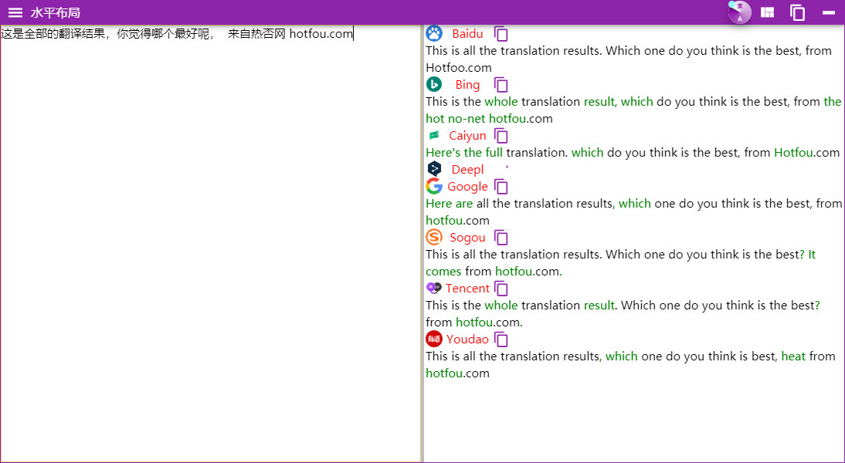
Task: Select the Baidu engine label
Action: click(x=467, y=34)
